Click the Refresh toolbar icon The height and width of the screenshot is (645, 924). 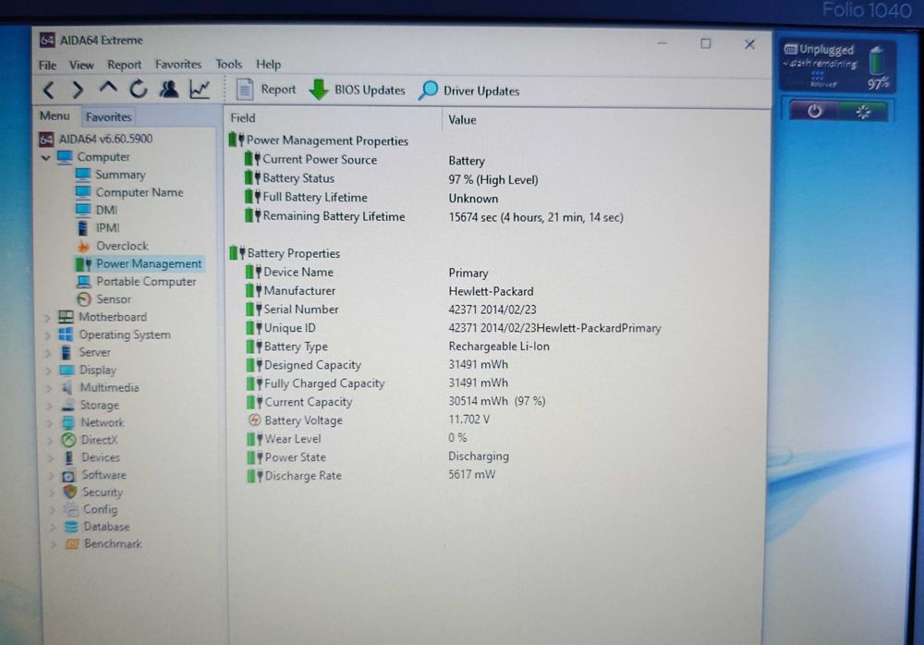click(139, 89)
